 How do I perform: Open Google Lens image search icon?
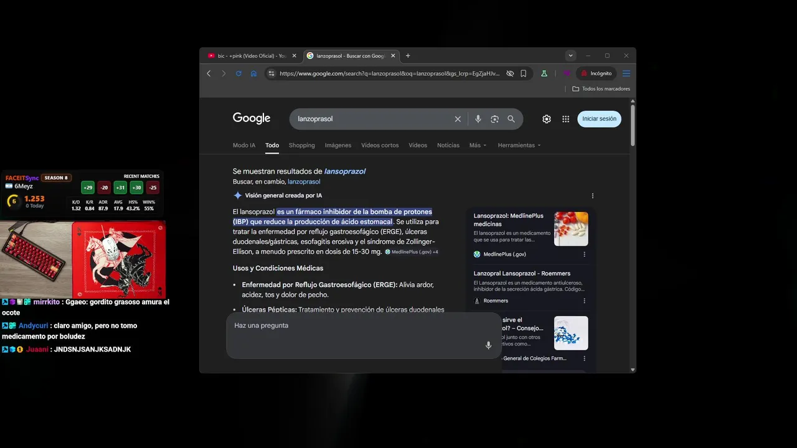[x=494, y=119]
